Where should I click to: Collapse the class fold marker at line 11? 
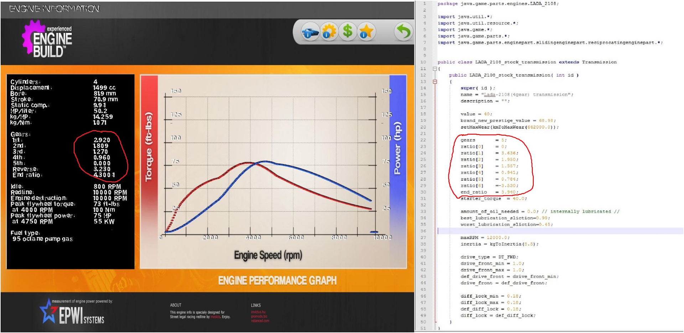pos(435,69)
